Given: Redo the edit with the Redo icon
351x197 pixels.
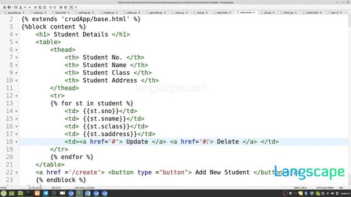Looking at the screenshot, I should [x=55, y=7].
